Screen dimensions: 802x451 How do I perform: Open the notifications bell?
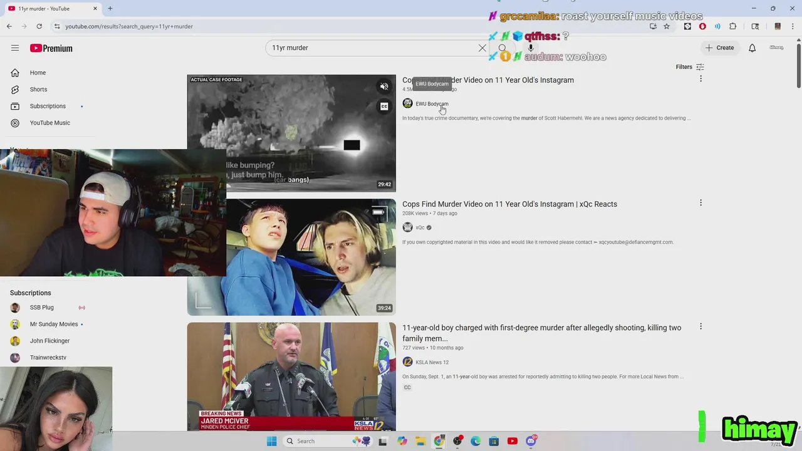coord(752,48)
